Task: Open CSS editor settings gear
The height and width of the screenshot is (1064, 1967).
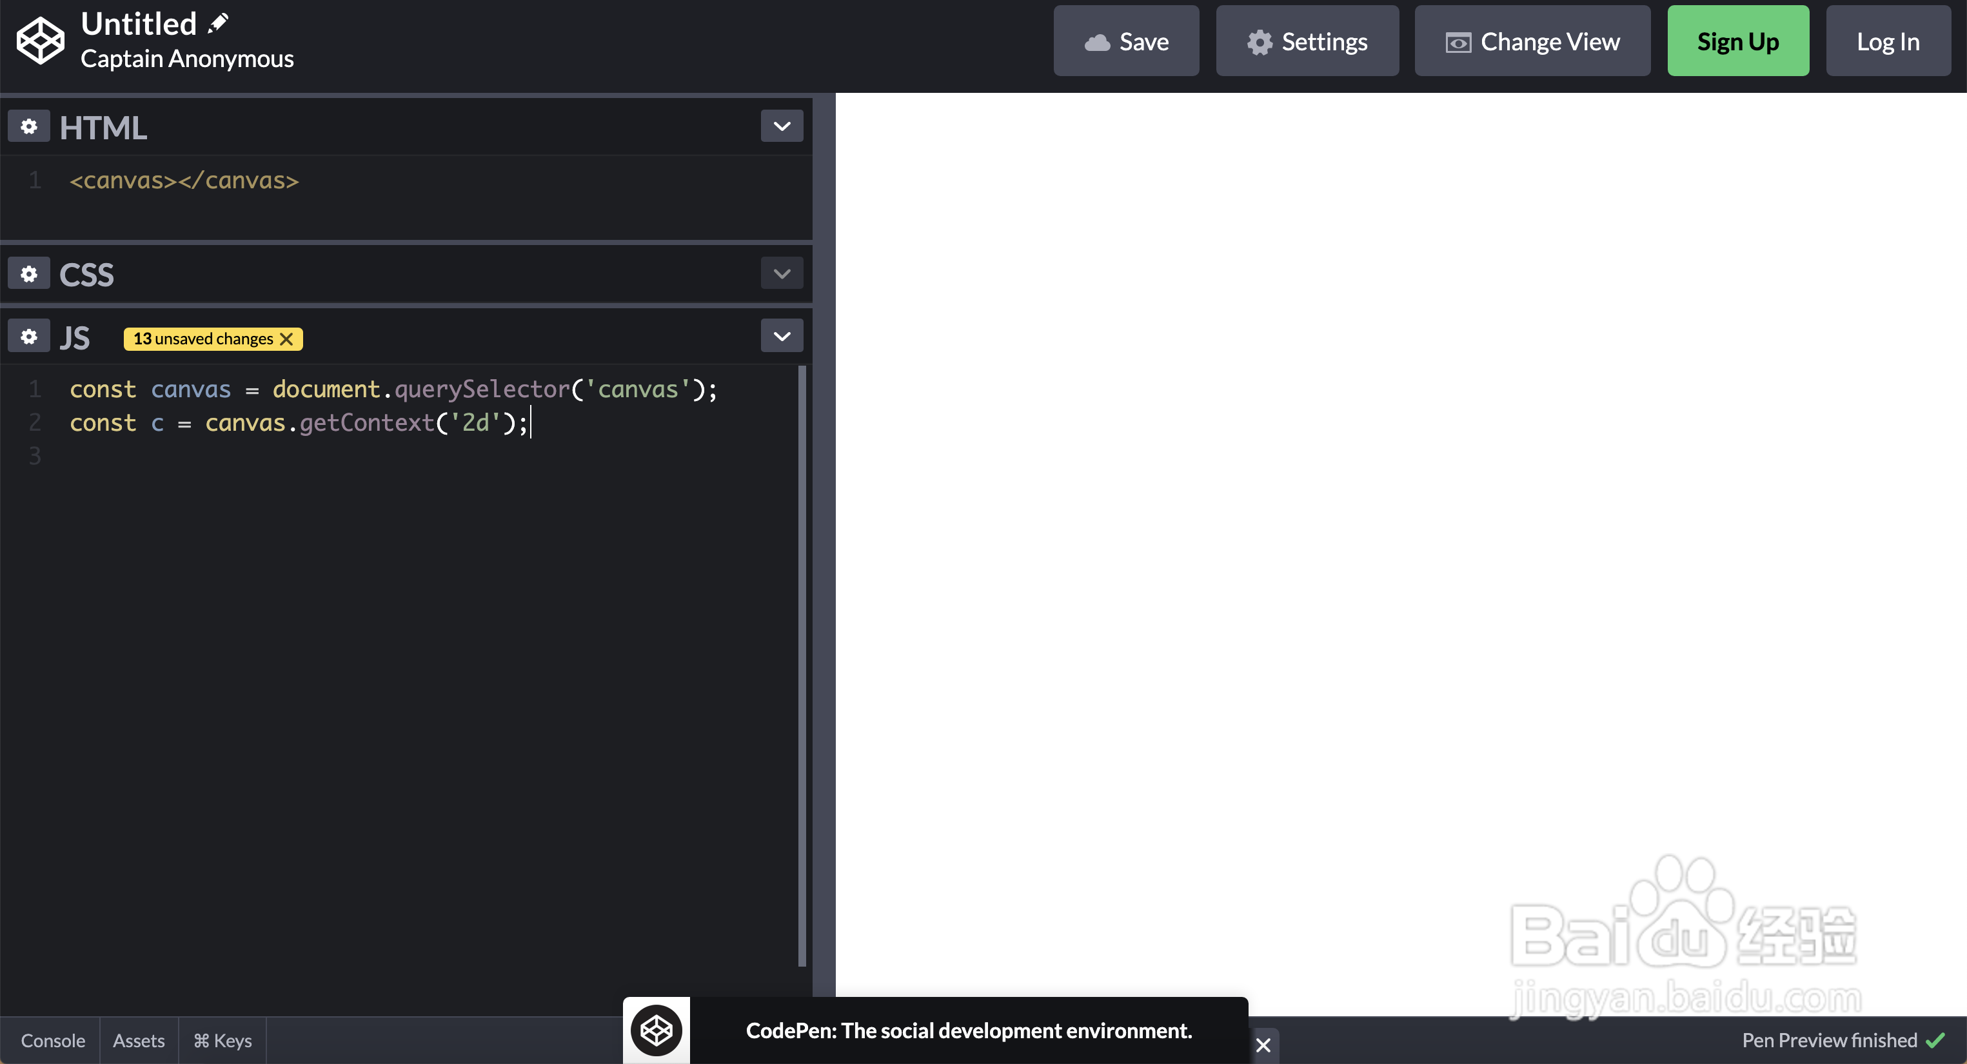Action: 29,274
